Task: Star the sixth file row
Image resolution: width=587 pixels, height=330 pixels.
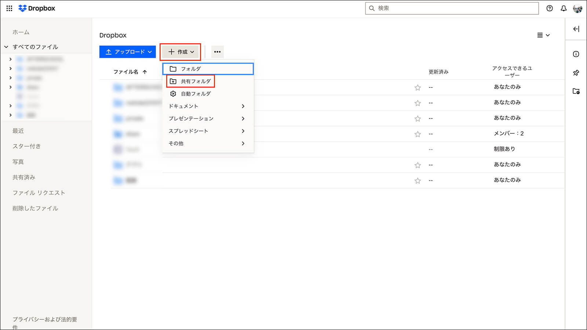Action: pos(418,165)
